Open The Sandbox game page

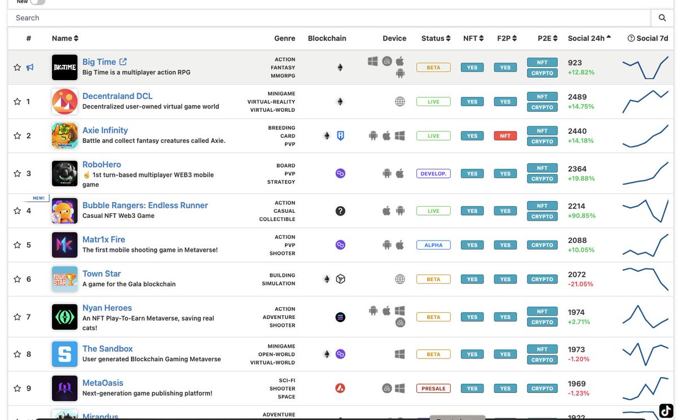107,349
